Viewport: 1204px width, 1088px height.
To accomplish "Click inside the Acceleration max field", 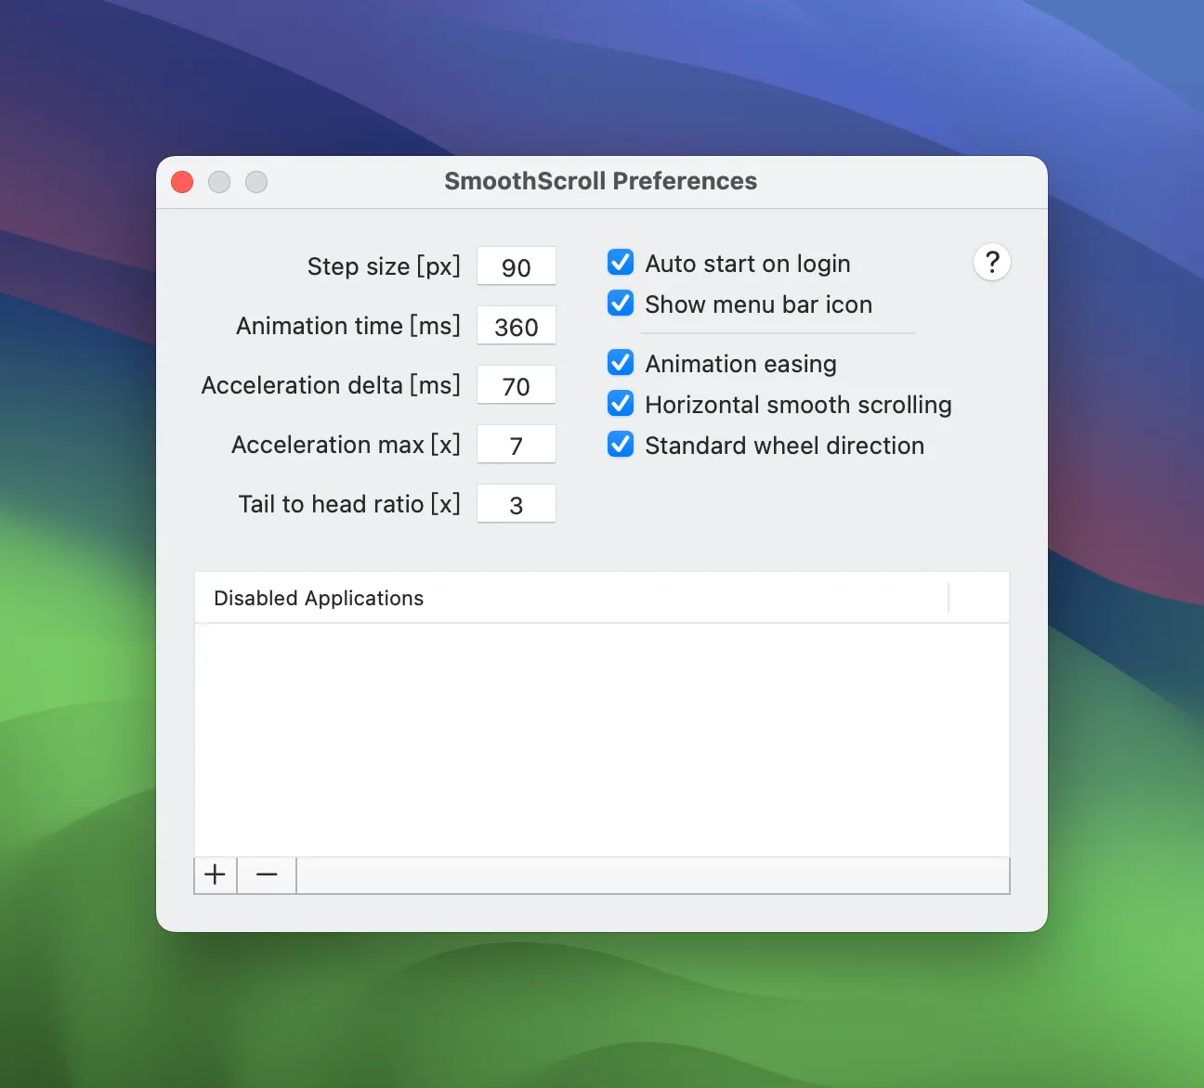I will coord(516,445).
